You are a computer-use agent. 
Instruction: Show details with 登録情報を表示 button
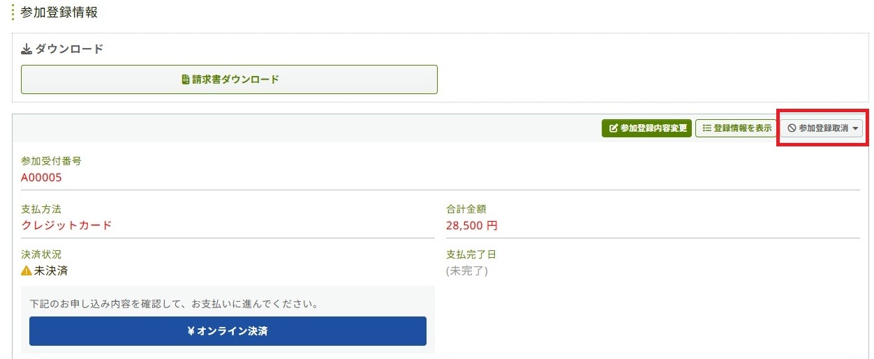pos(736,128)
